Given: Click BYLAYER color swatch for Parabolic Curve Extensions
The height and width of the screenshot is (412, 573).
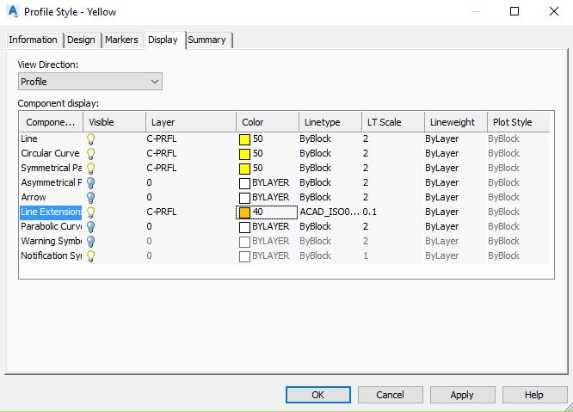Looking at the screenshot, I should [244, 227].
